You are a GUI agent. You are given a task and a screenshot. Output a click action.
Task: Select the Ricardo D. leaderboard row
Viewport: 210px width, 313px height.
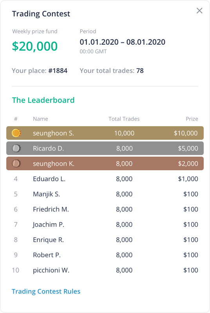pyautogui.click(x=105, y=148)
